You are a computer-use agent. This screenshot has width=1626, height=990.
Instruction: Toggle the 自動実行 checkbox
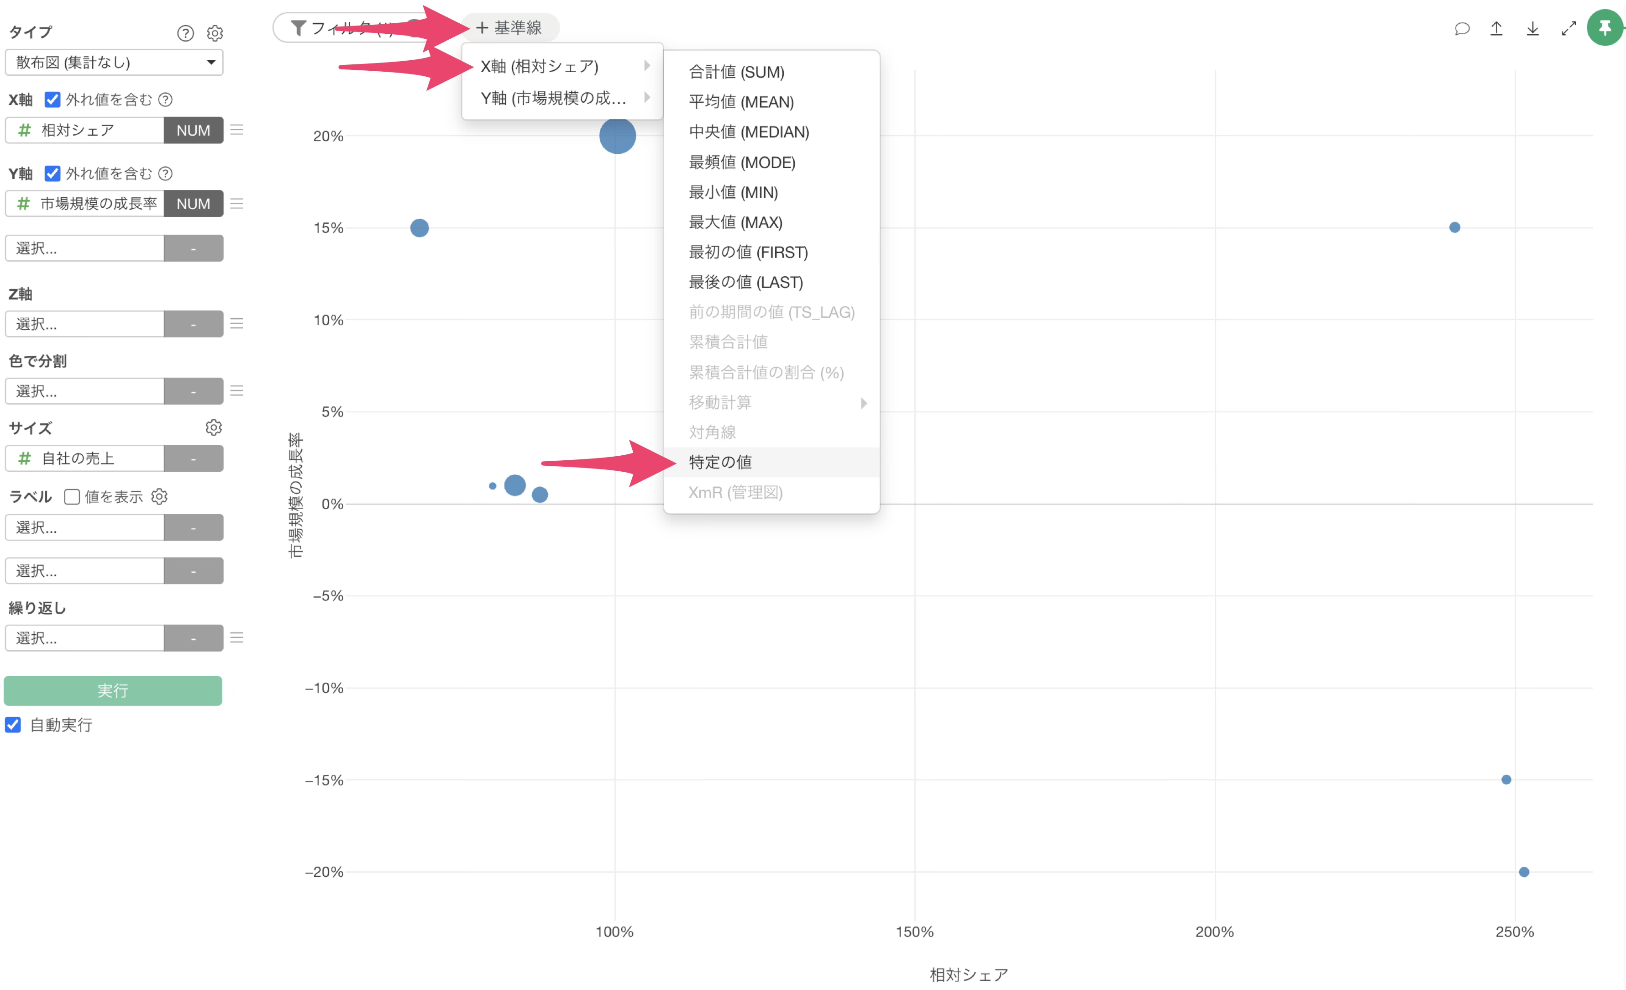13,725
